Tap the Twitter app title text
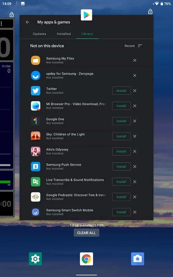The image size is (173, 277). tap(52, 89)
